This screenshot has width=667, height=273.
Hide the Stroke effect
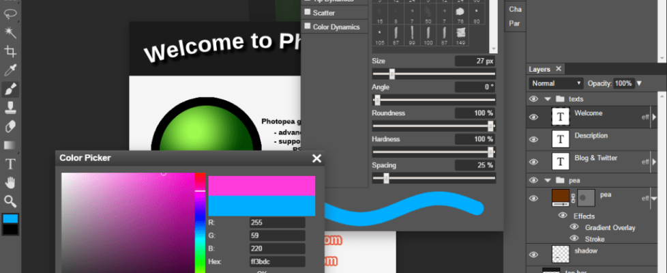coord(574,238)
